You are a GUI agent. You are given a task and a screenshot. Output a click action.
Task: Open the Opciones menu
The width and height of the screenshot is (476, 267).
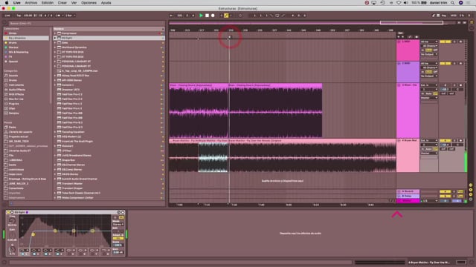89,3
